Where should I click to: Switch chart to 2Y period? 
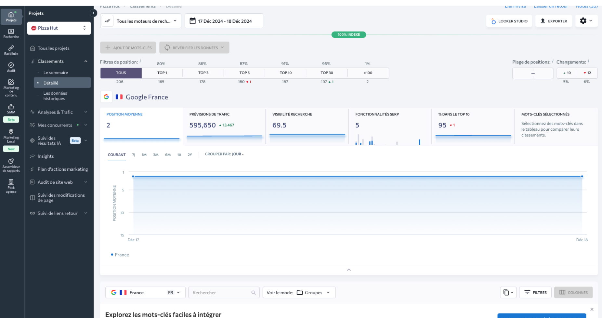pyautogui.click(x=190, y=155)
